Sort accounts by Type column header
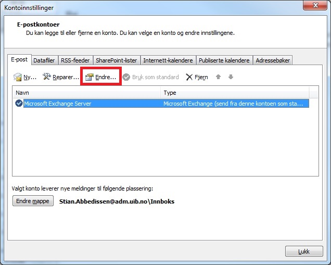Image resolution: width=331 pixels, height=265 pixels. (x=234, y=93)
